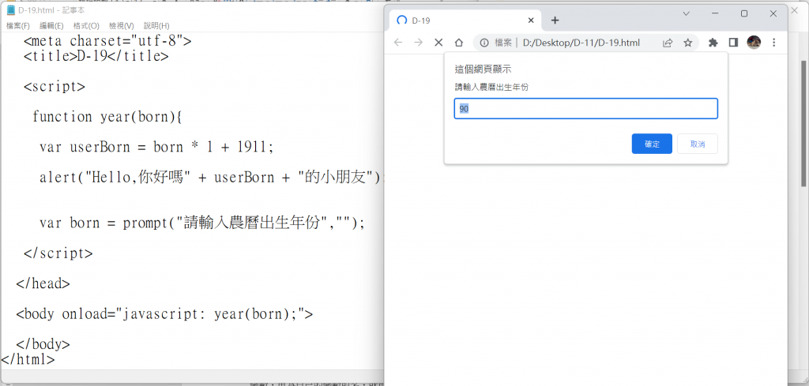This screenshot has width=809, height=386.
Task: Bookmark this page with the star icon
Action: coord(688,43)
